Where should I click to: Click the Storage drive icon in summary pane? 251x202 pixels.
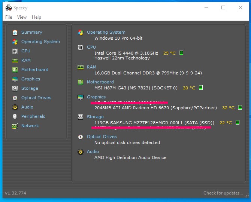[81, 117]
